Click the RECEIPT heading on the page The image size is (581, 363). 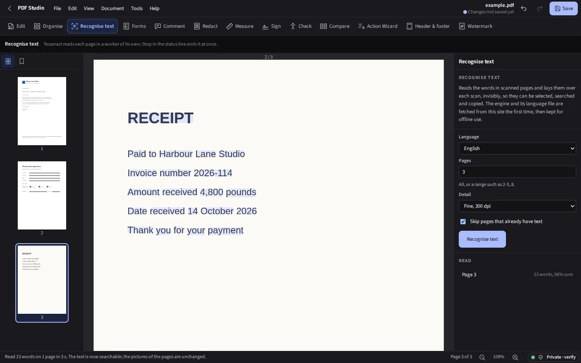coord(161,118)
